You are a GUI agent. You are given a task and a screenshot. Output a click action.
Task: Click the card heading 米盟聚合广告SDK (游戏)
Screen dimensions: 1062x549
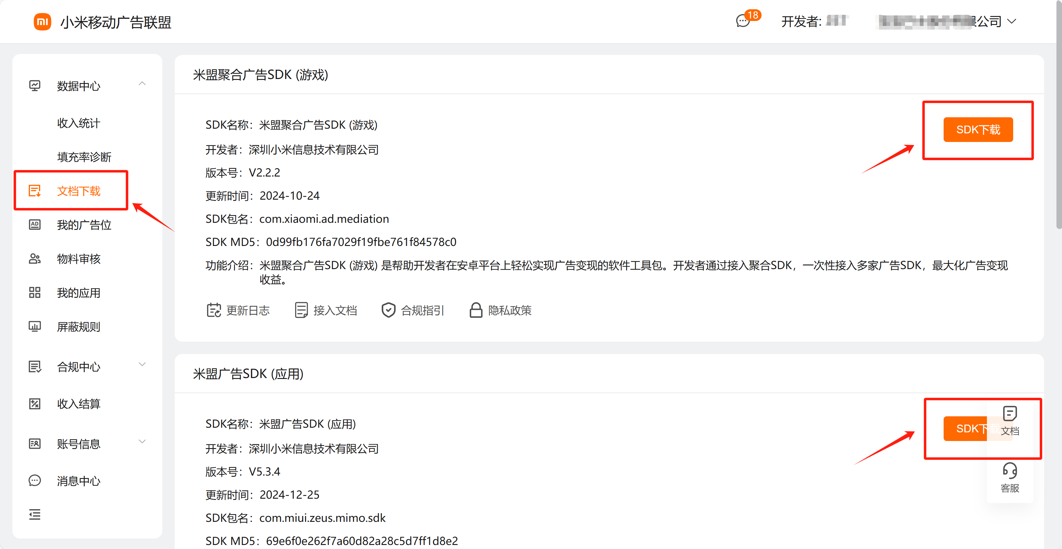pos(261,75)
